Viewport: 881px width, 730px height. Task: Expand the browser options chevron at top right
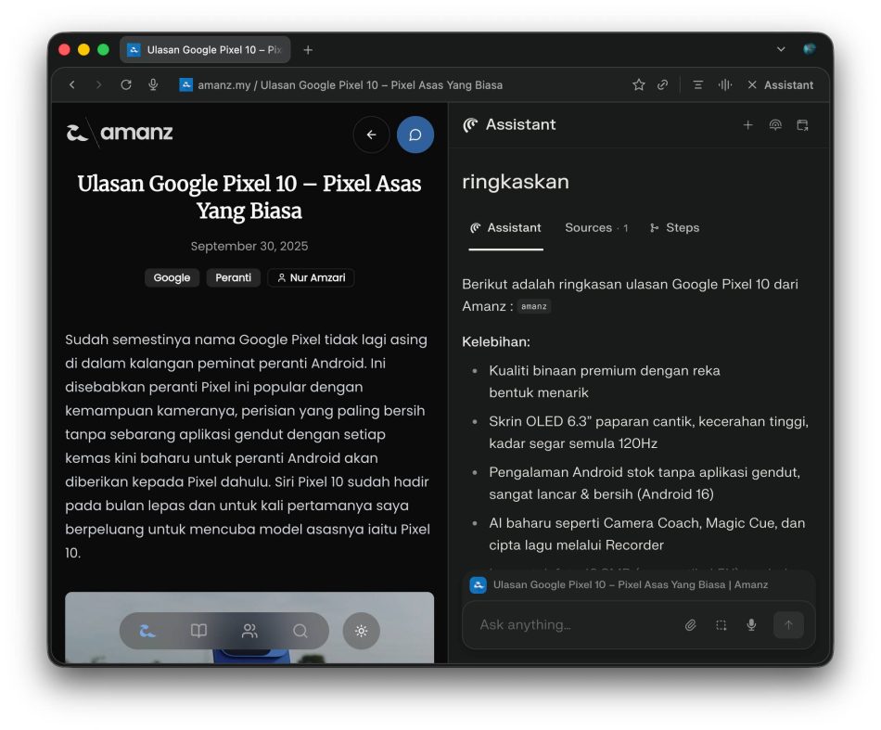[x=780, y=48]
